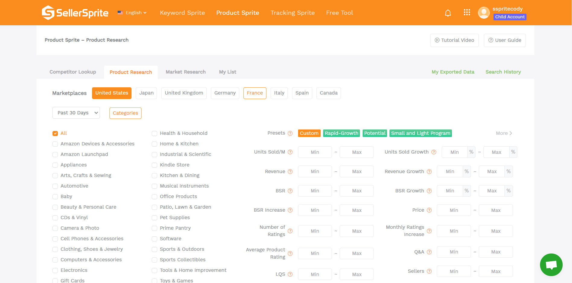Click help icon next to Sellers
This screenshot has width=572, height=283.
pyautogui.click(x=429, y=271)
